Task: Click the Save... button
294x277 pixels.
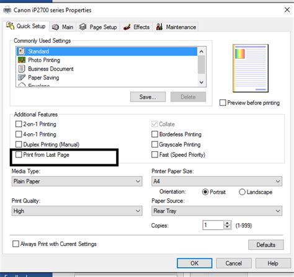Action: [x=148, y=97]
